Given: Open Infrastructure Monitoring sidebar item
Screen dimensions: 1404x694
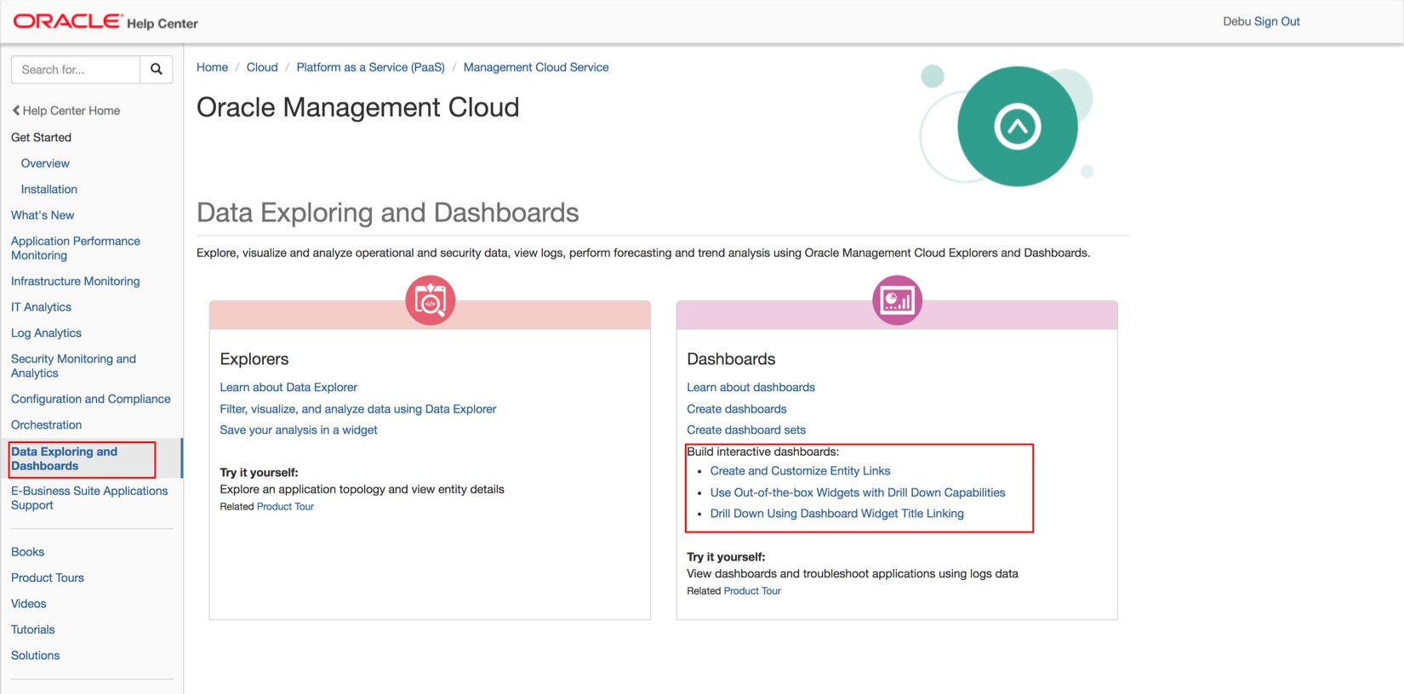Looking at the screenshot, I should pyautogui.click(x=75, y=281).
